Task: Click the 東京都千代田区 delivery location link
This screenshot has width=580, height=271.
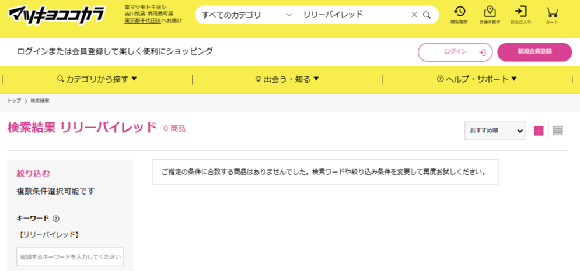Action: tap(143, 21)
